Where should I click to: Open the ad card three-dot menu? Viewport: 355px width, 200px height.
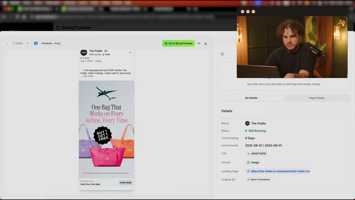tap(130, 52)
